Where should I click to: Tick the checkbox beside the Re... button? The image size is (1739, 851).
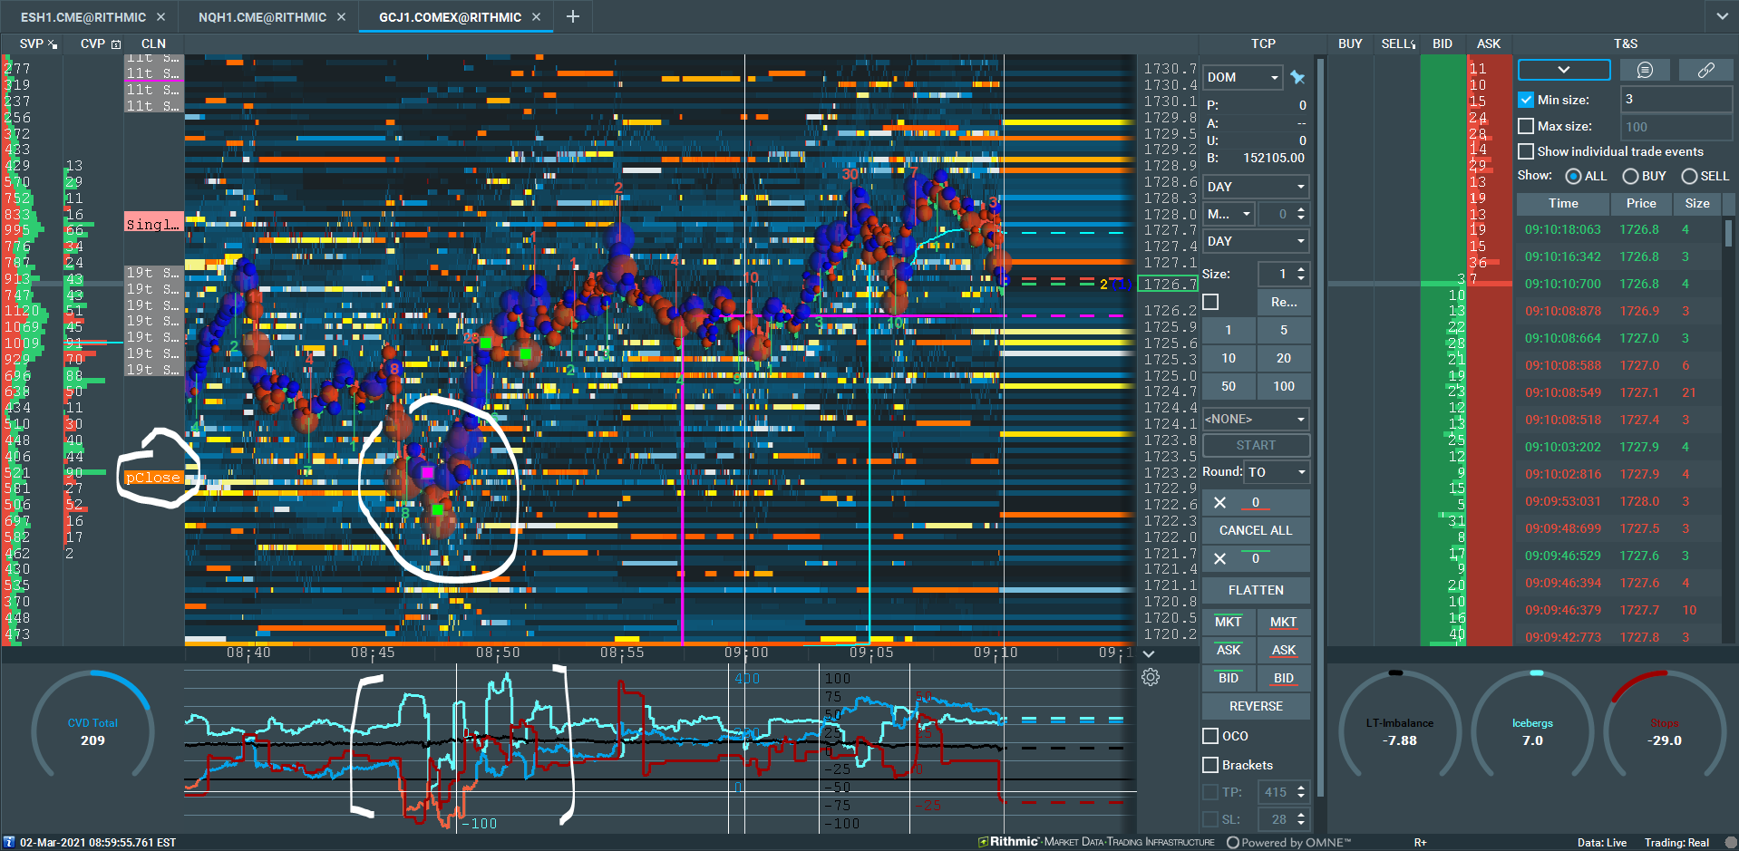coord(1210,302)
